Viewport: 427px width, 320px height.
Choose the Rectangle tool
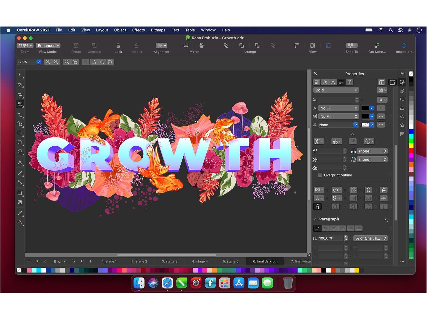pyautogui.click(x=20, y=133)
